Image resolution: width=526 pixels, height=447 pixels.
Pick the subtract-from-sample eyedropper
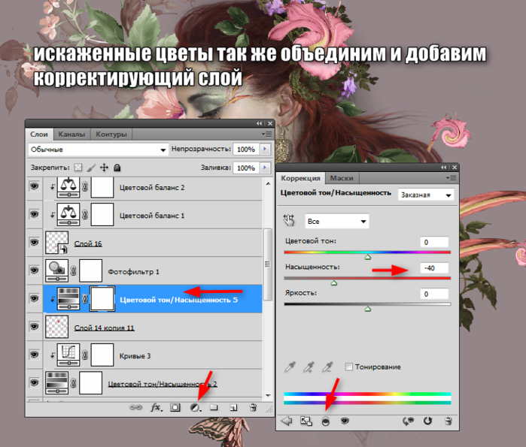point(327,367)
